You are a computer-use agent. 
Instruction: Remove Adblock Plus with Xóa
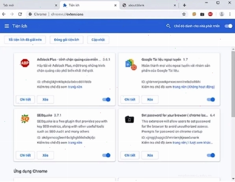pyautogui.click(x=45, y=99)
